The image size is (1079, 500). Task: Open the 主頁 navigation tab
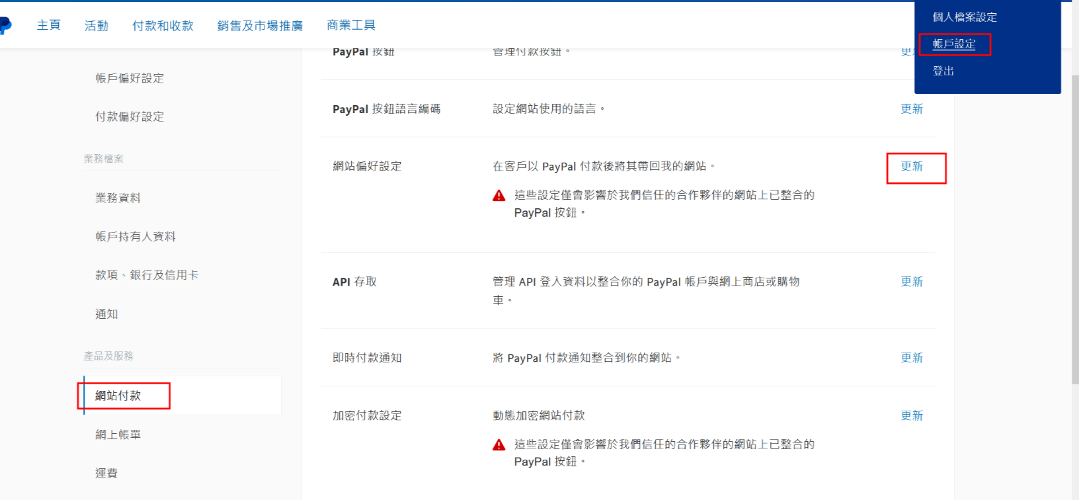point(49,25)
